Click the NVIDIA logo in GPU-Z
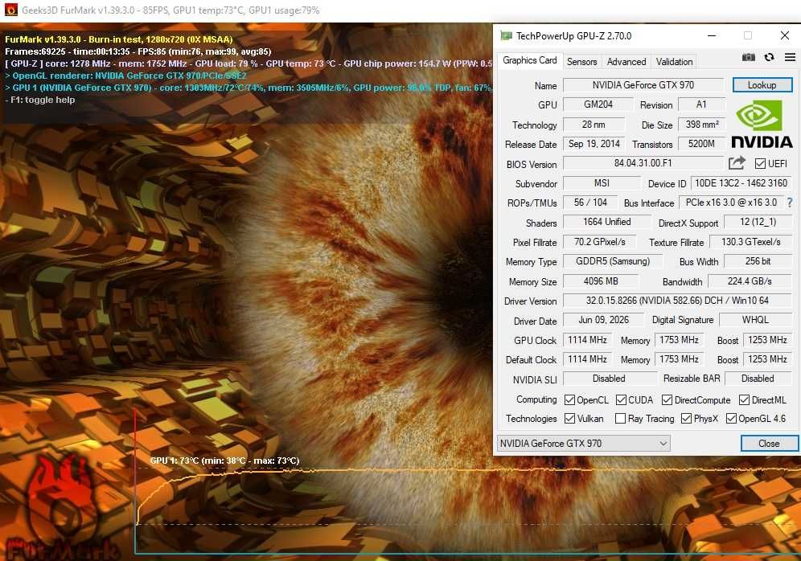 click(762, 124)
